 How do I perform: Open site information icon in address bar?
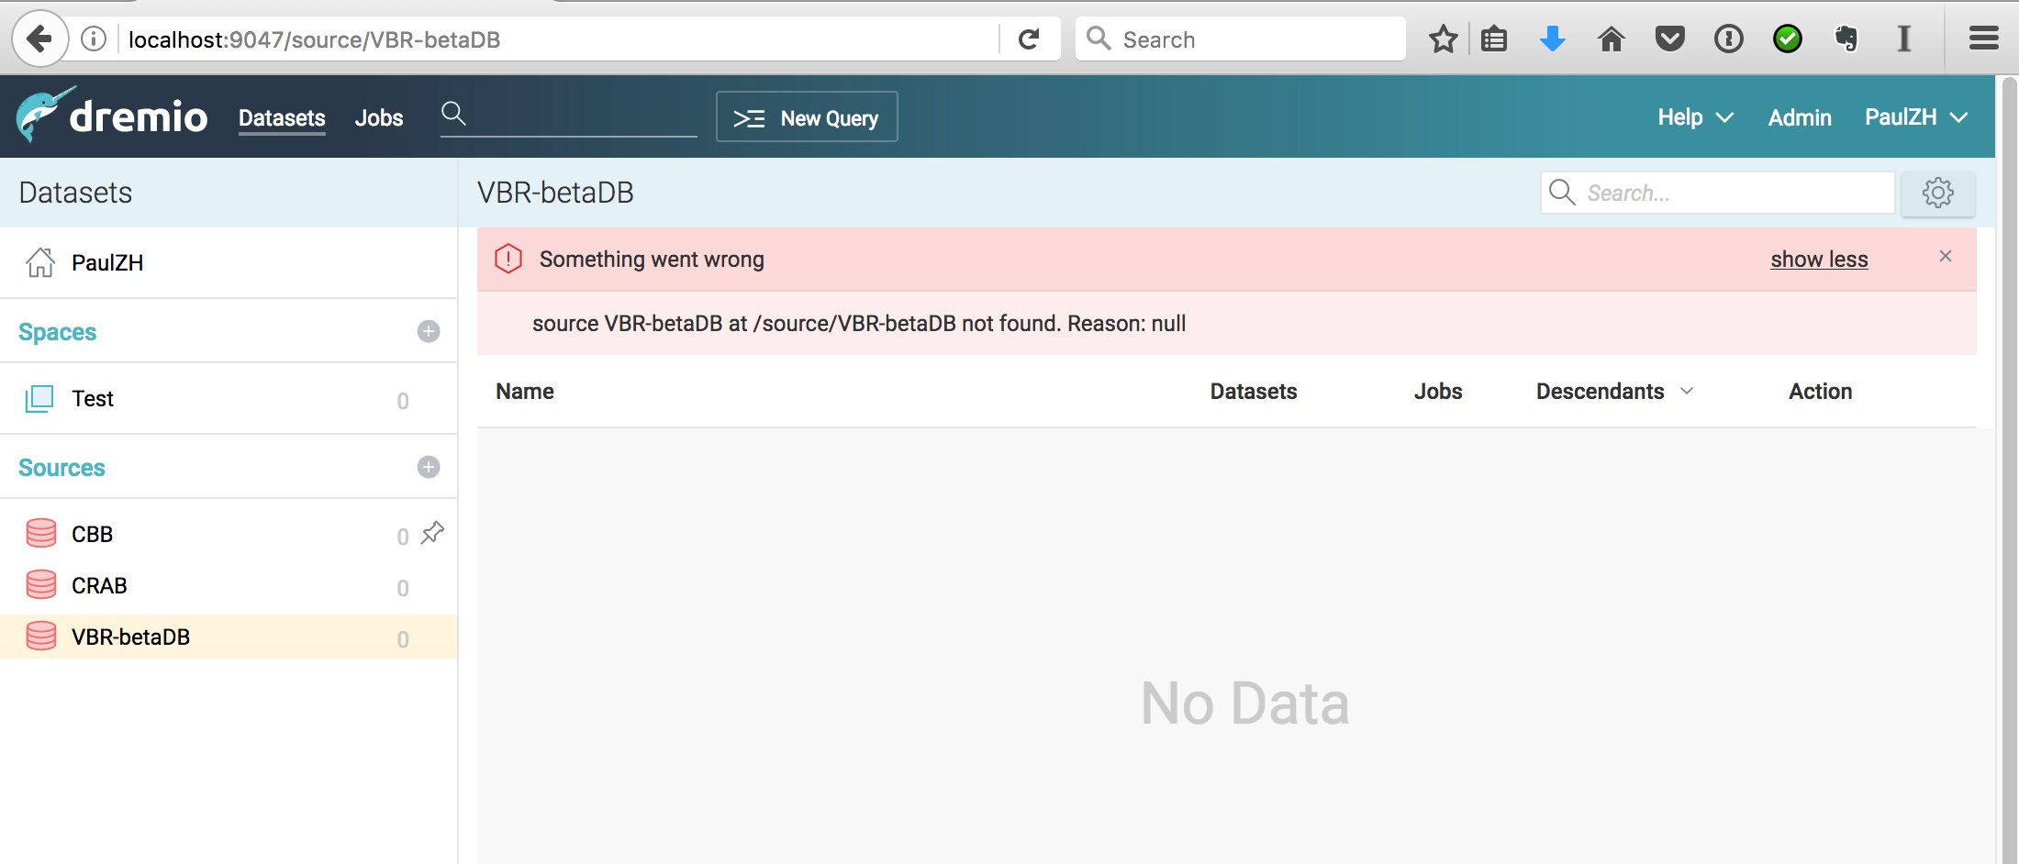tap(94, 39)
